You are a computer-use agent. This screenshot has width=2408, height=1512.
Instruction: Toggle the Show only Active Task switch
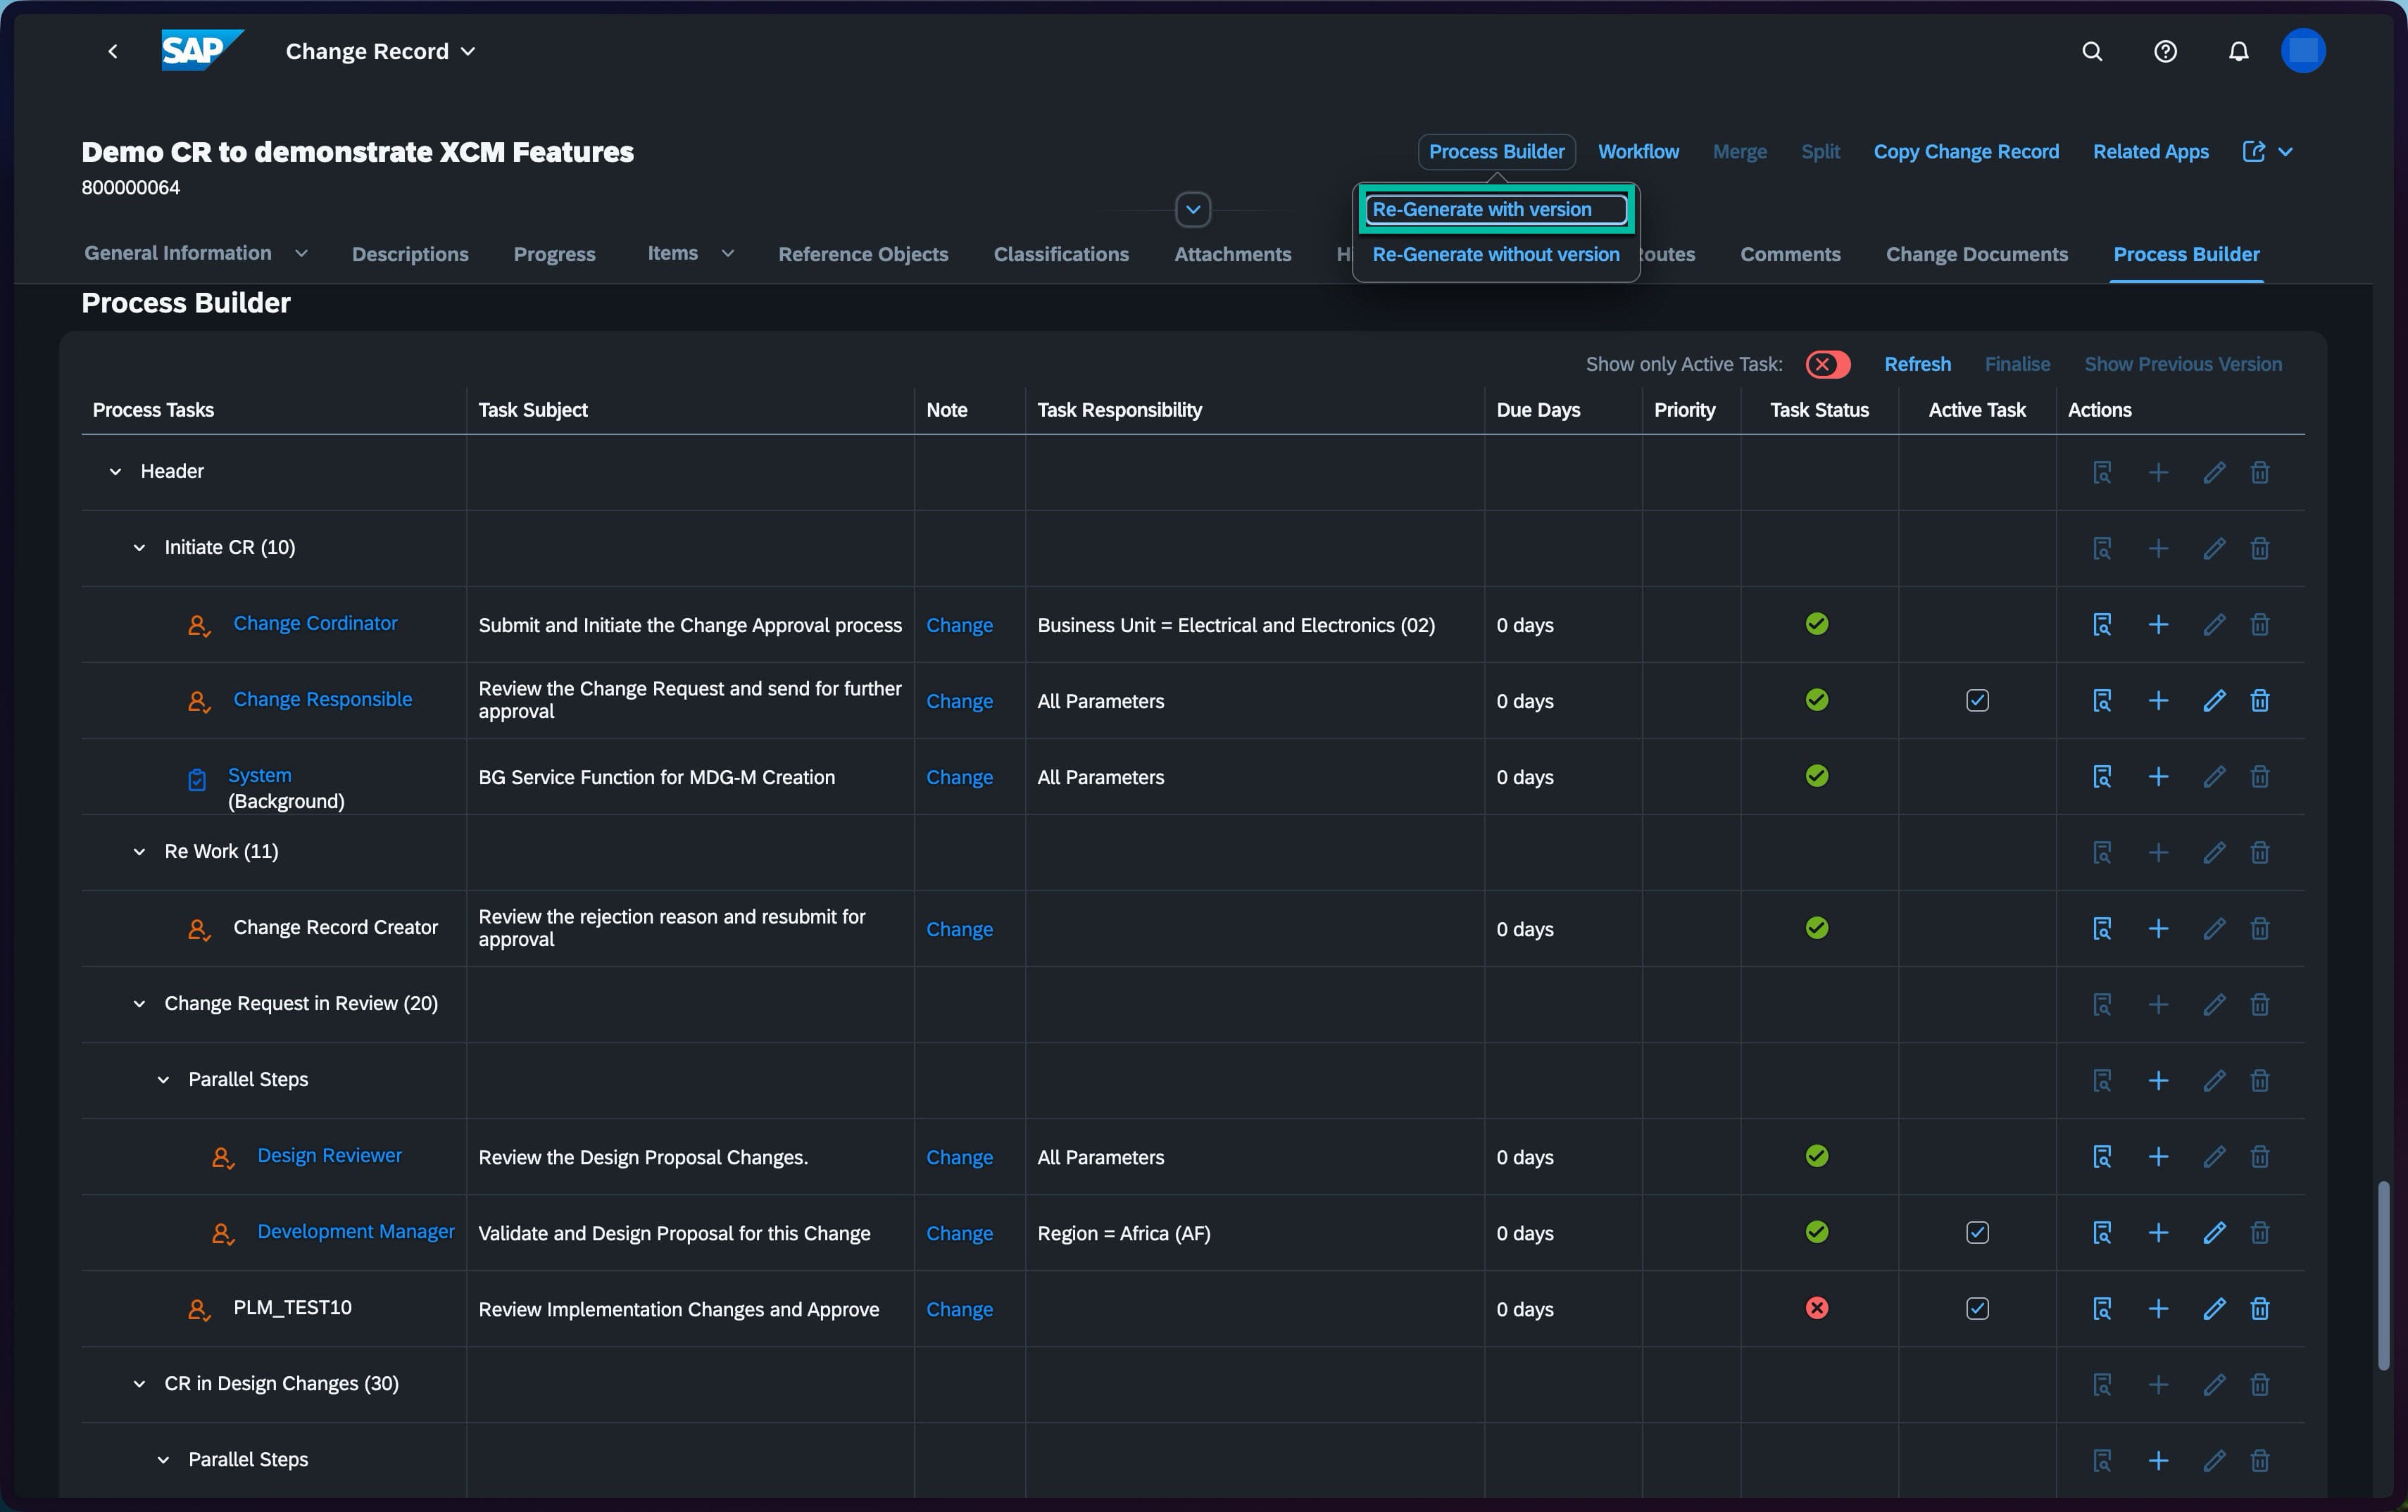point(1827,364)
